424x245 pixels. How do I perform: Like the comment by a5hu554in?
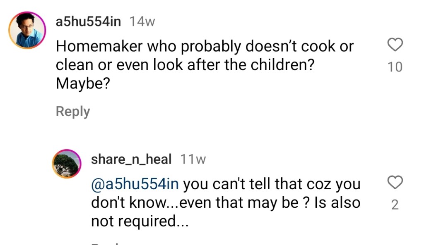pos(395,45)
